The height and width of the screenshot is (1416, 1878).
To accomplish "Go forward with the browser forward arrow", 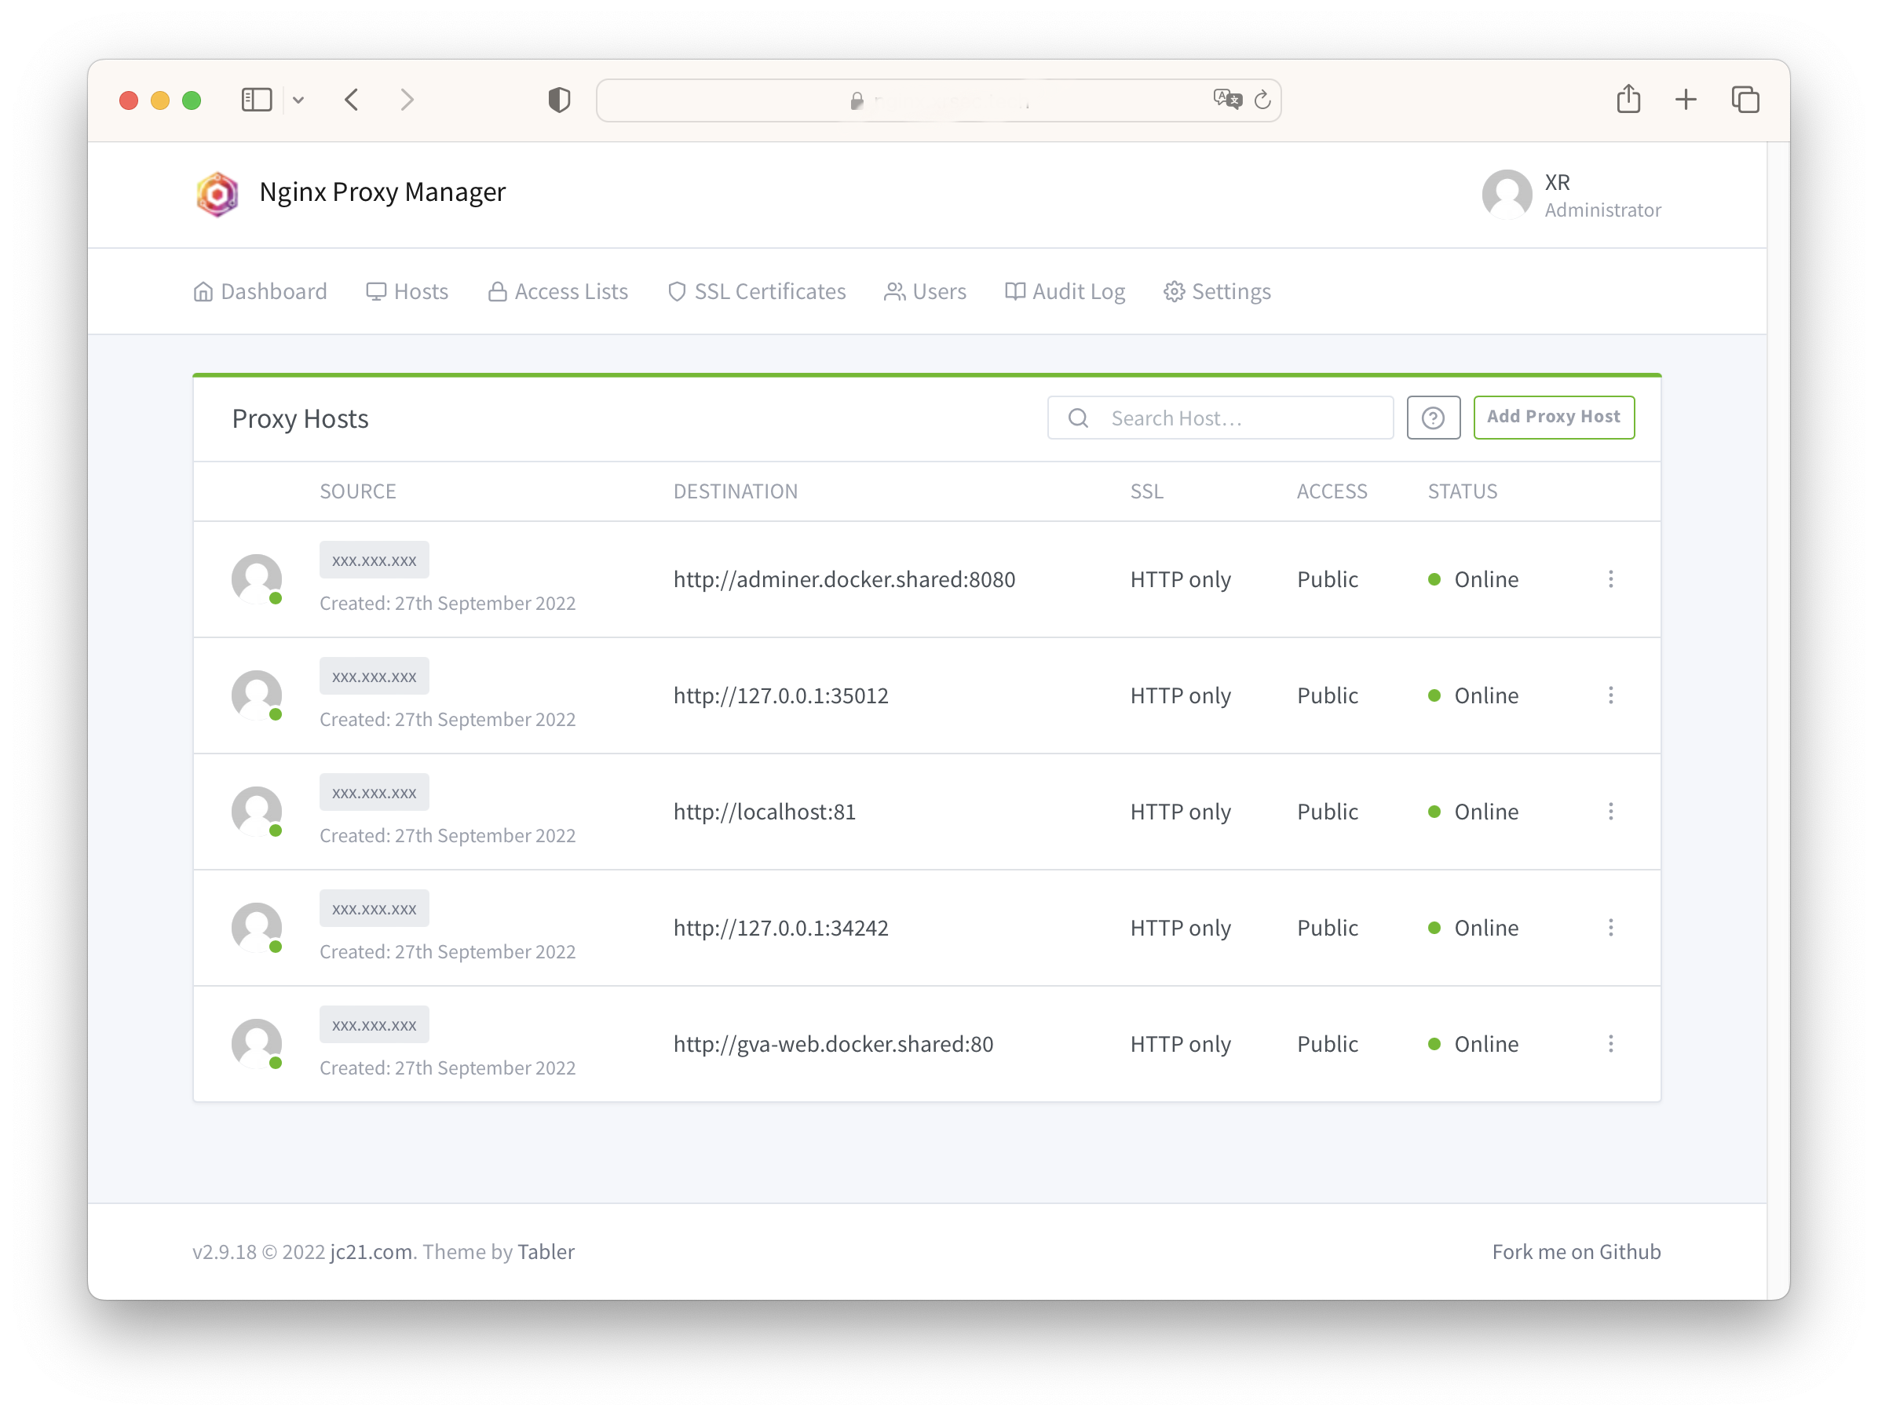I will (407, 100).
